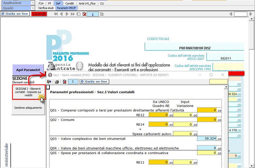Click the printer icon in Sez.I window
The image size is (255, 168).
point(57,82)
